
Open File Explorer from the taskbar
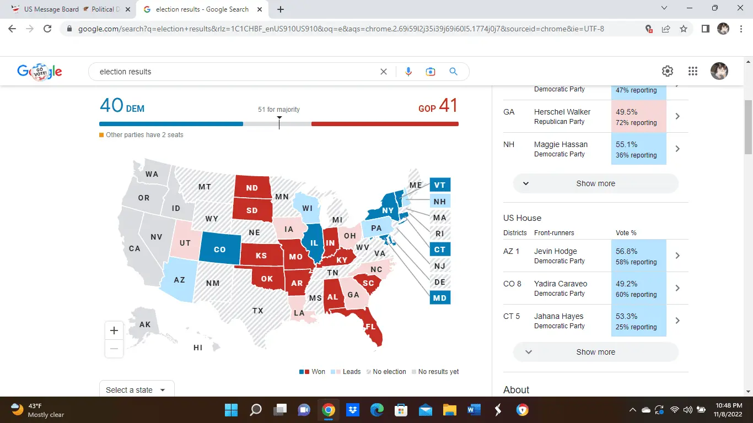click(x=449, y=410)
